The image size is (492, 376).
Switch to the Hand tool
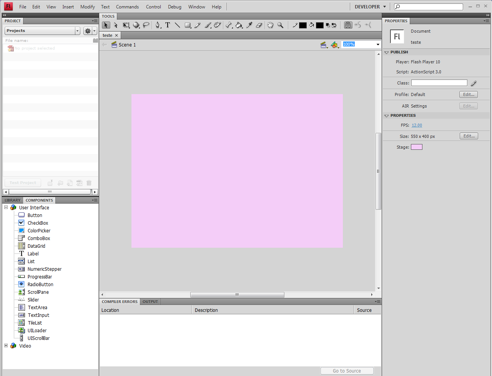point(270,25)
